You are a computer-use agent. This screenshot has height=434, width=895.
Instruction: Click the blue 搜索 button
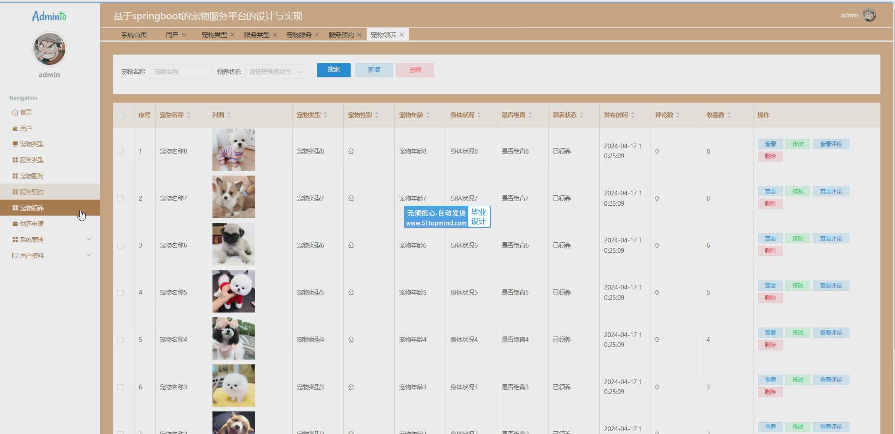[334, 70]
